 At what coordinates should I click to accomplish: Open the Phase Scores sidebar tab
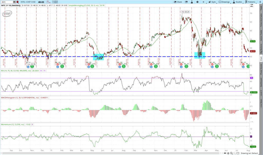click(261, 69)
